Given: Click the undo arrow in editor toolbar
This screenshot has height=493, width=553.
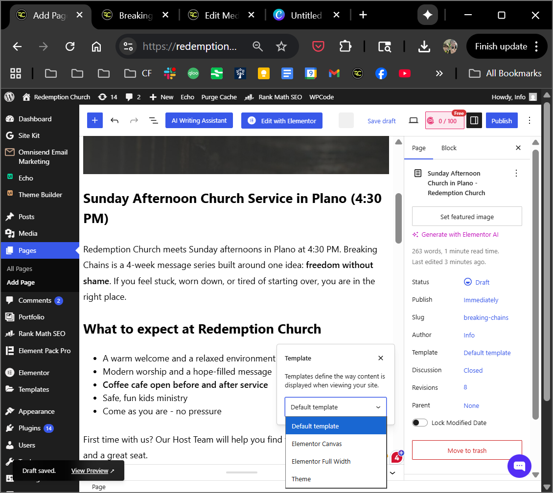Looking at the screenshot, I should [x=115, y=121].
